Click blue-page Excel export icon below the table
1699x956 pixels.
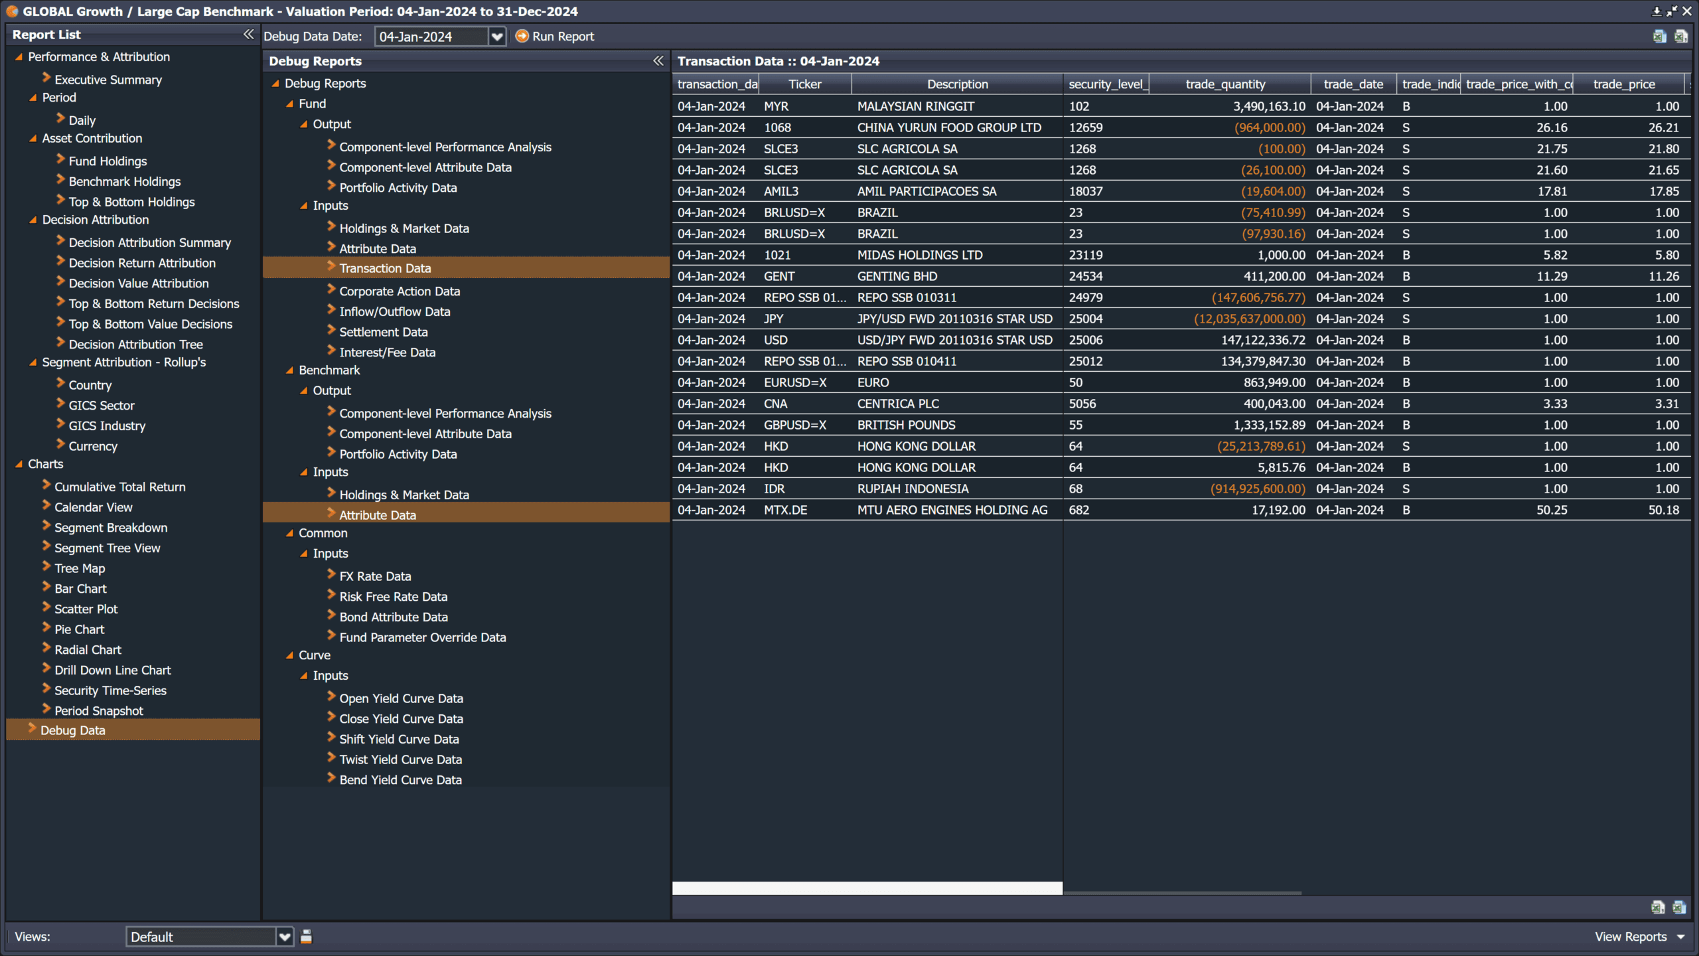1679,907
